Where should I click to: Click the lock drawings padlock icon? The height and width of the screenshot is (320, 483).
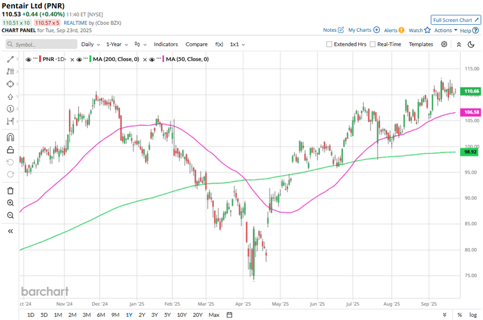[x=10, y=150]
